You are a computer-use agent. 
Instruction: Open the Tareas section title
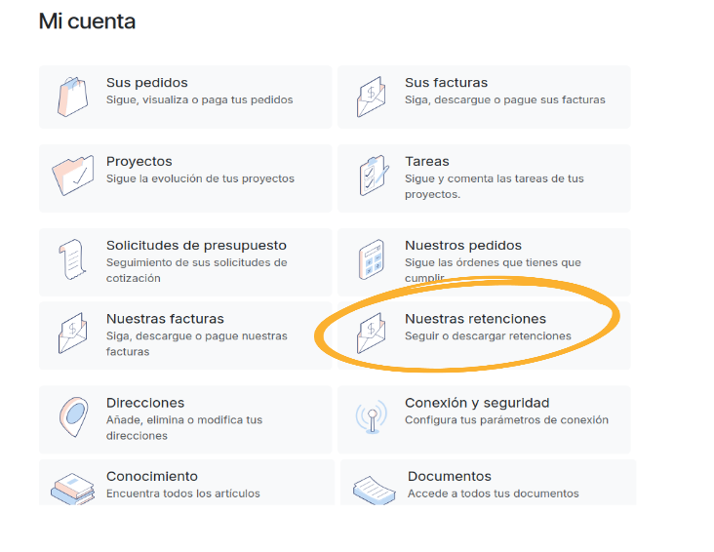[427, 161]
